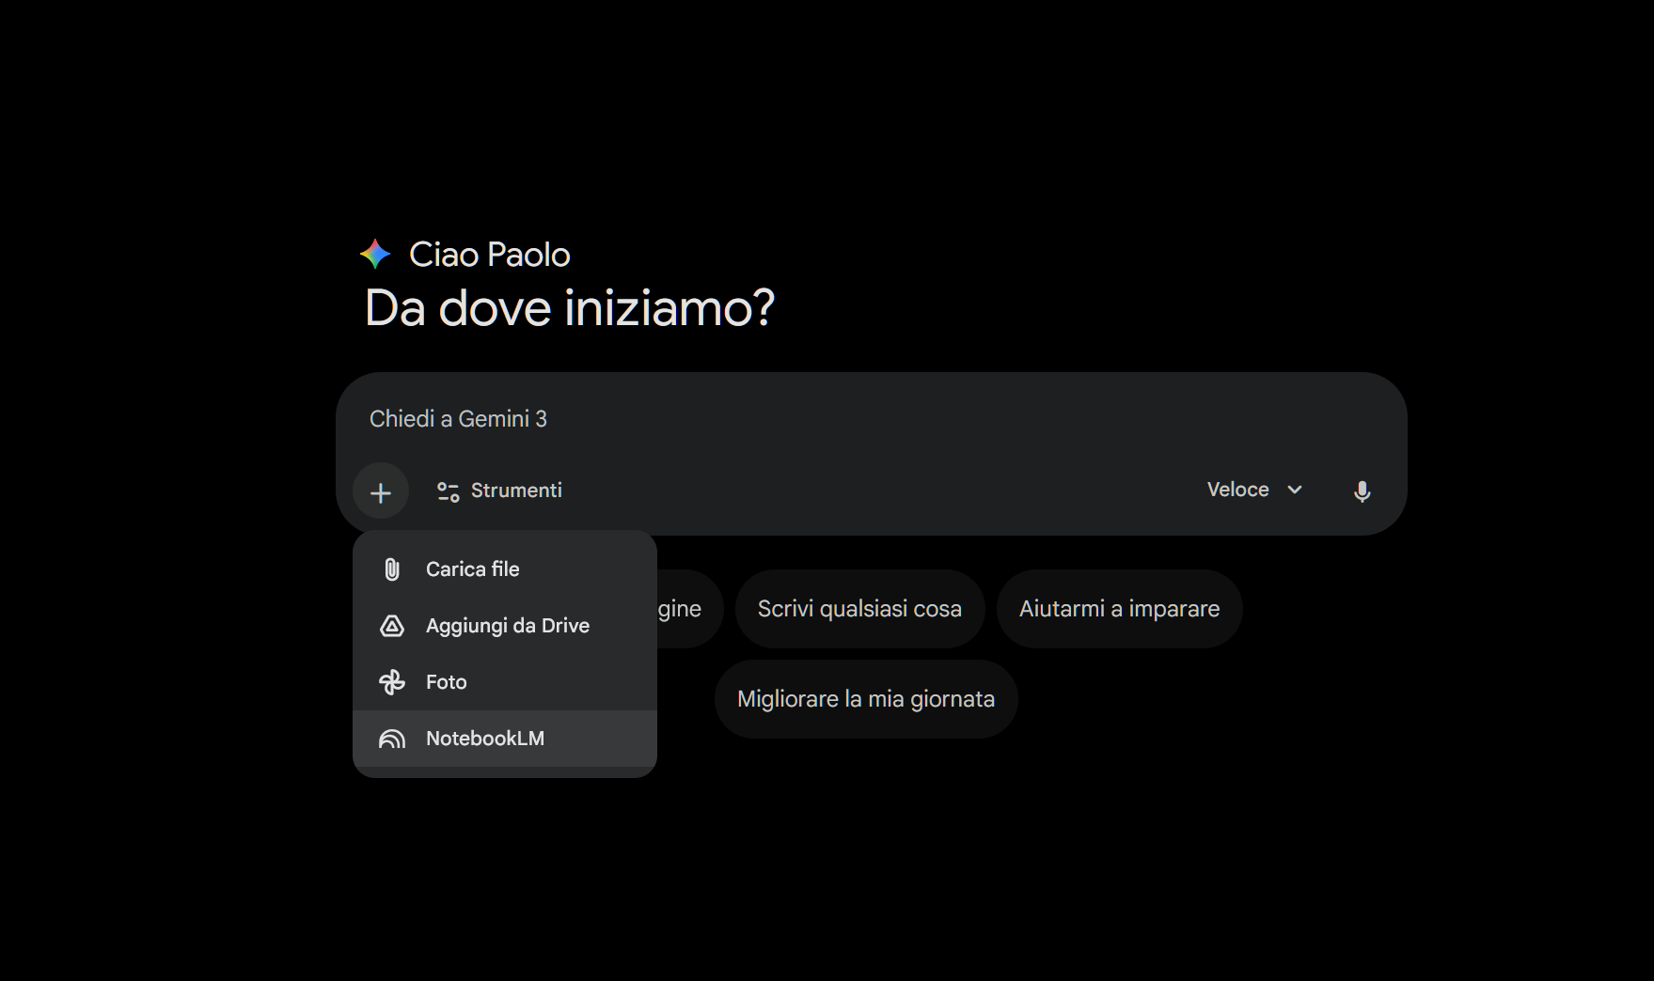
Task: Select the Migliorare la mia giornata chip
Action: coord(865,699)
